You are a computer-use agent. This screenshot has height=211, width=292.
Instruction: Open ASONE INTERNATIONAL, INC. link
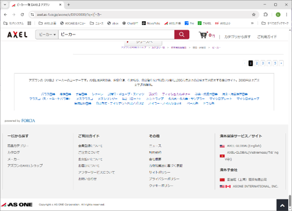click(x=255, y=186)
